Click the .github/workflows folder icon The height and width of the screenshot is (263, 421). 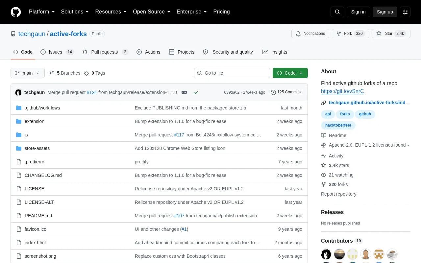(x=19, y=108)
